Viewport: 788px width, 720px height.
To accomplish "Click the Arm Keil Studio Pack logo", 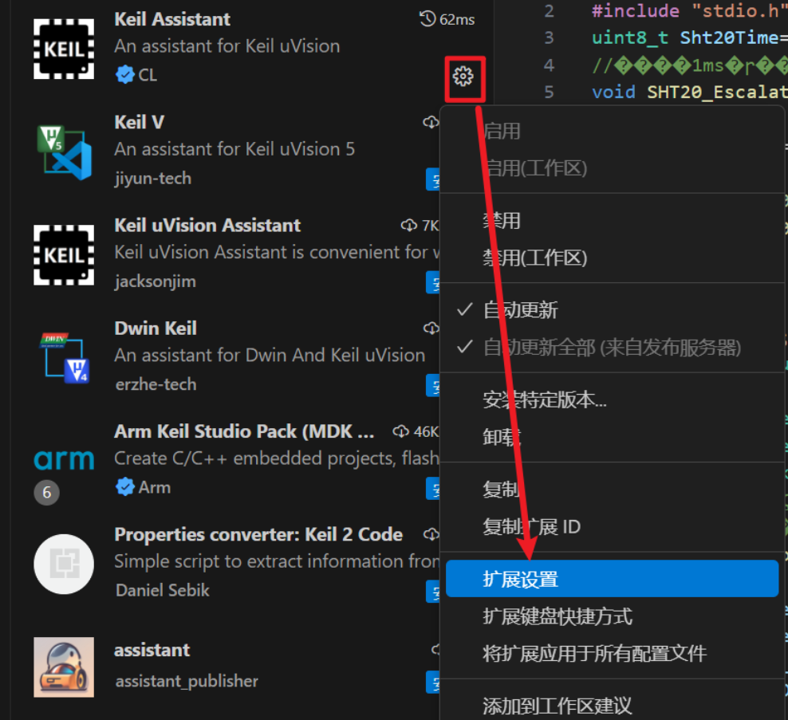I will [x=64, y=459].
